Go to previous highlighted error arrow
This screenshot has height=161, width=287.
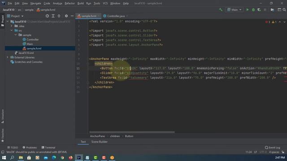point(280,22)
